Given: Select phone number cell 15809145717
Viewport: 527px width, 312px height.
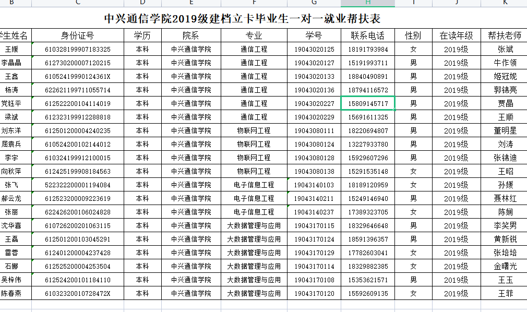Looking at the screenshot, I should [x=368, y=103].
